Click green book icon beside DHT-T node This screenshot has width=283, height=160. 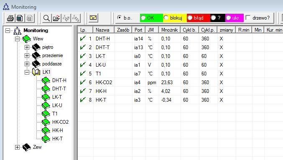[x=46, y=89]
